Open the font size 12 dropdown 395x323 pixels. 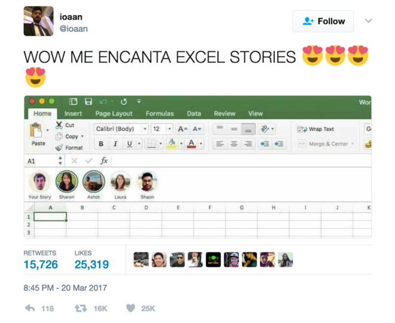(170, 129)
